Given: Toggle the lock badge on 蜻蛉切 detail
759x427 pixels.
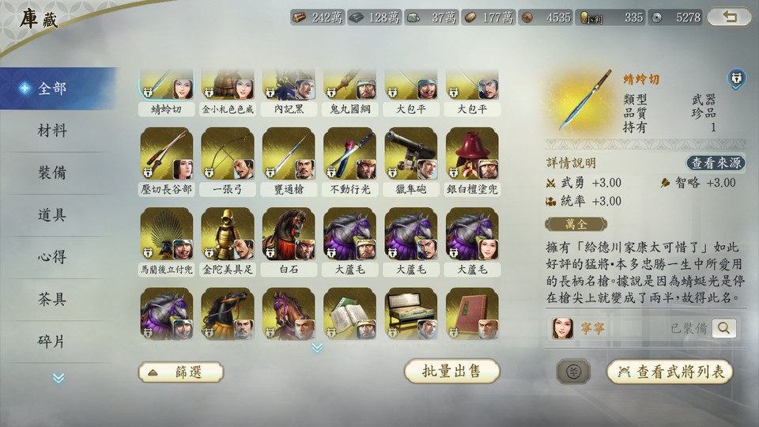Looking at the screenshot, I should coord(736,78).
